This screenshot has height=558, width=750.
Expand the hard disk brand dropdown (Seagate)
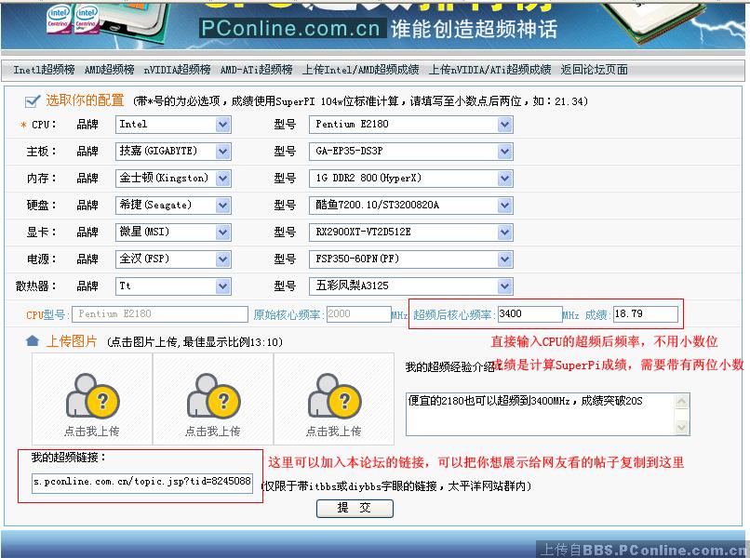click(173, 206)
